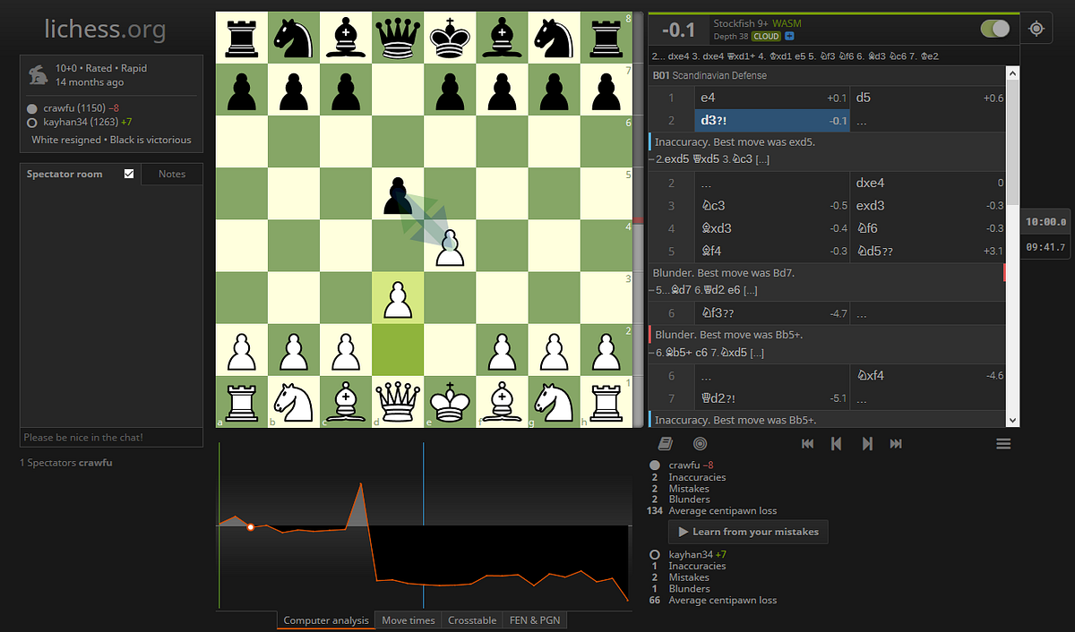Screen dimensions: 1075x632
Task: Open the Crosstable tab
Action: (x=472, y=620)
